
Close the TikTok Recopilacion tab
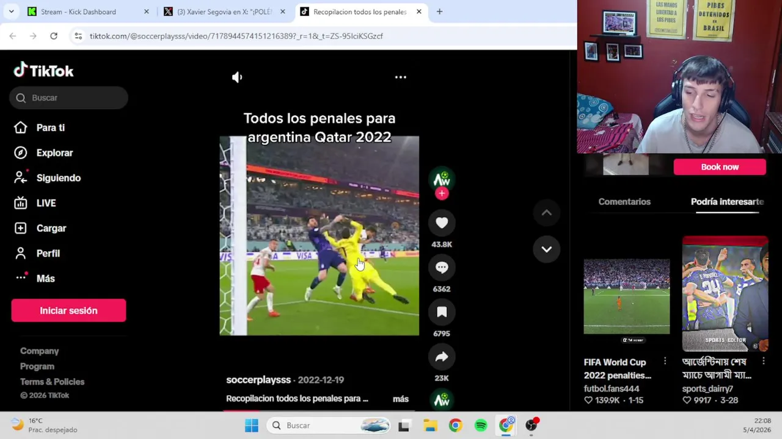418,12
